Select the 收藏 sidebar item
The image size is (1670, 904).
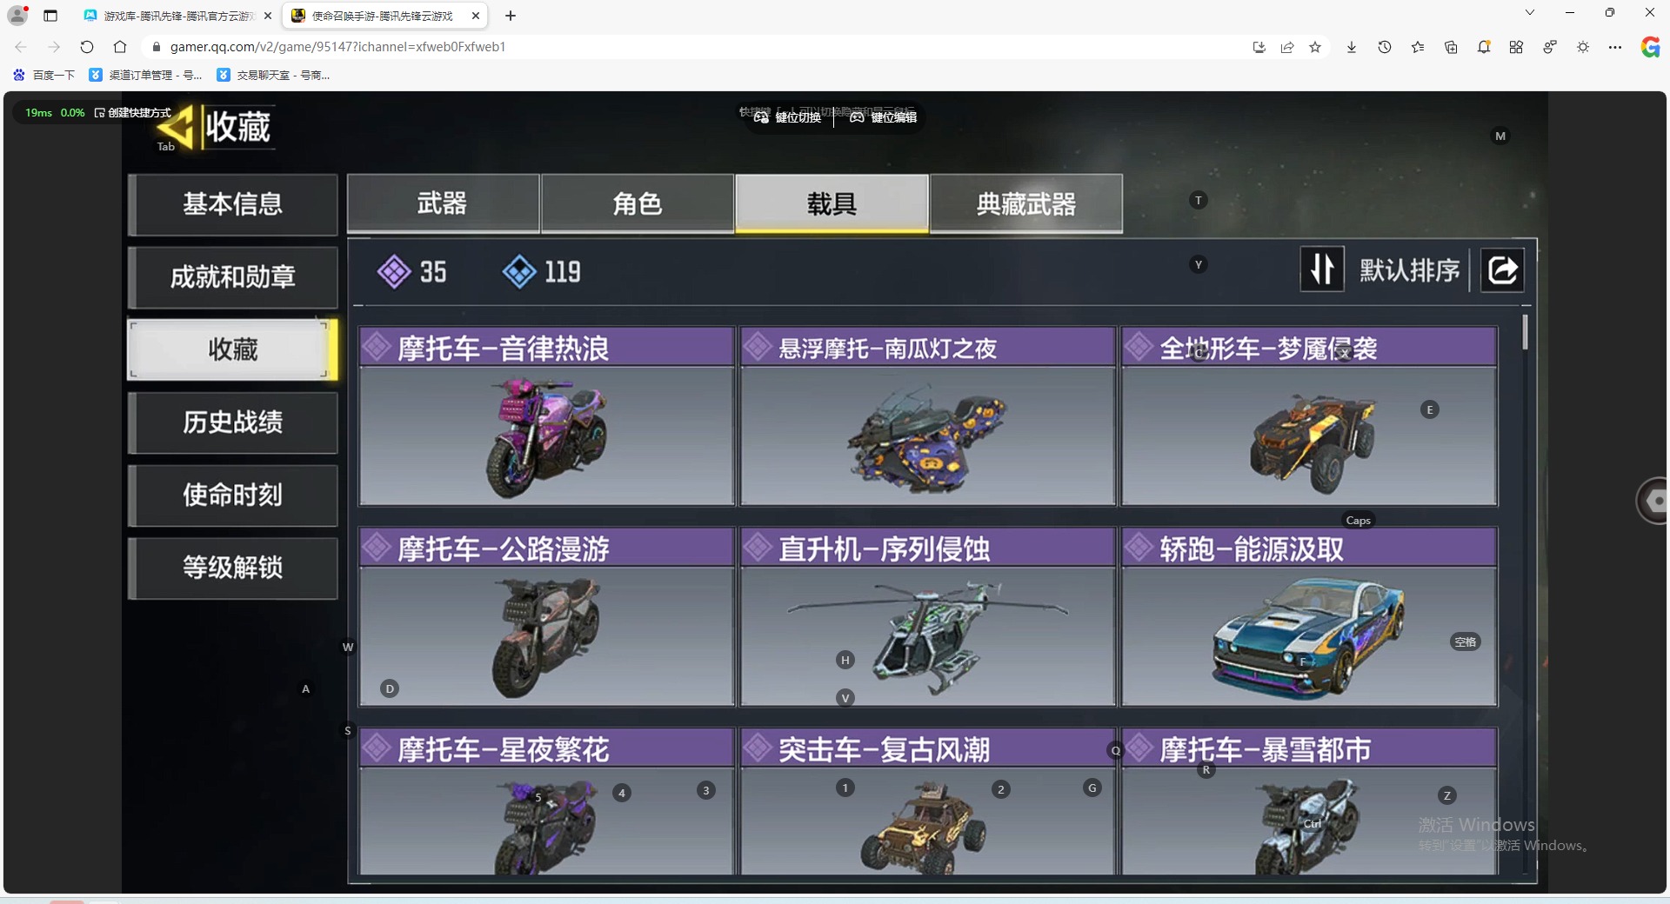231,349
